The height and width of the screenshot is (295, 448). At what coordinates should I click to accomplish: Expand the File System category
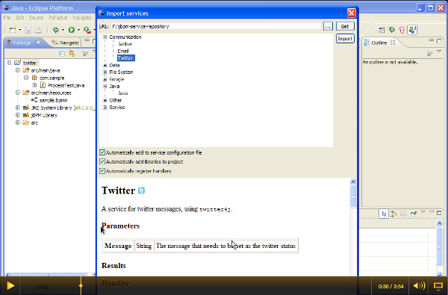pos(105,72)
